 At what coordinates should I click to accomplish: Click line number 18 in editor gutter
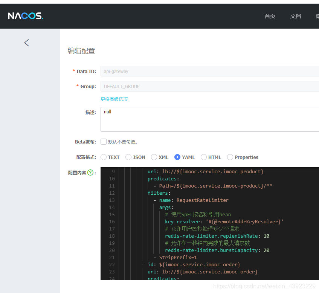click(112, 236)
